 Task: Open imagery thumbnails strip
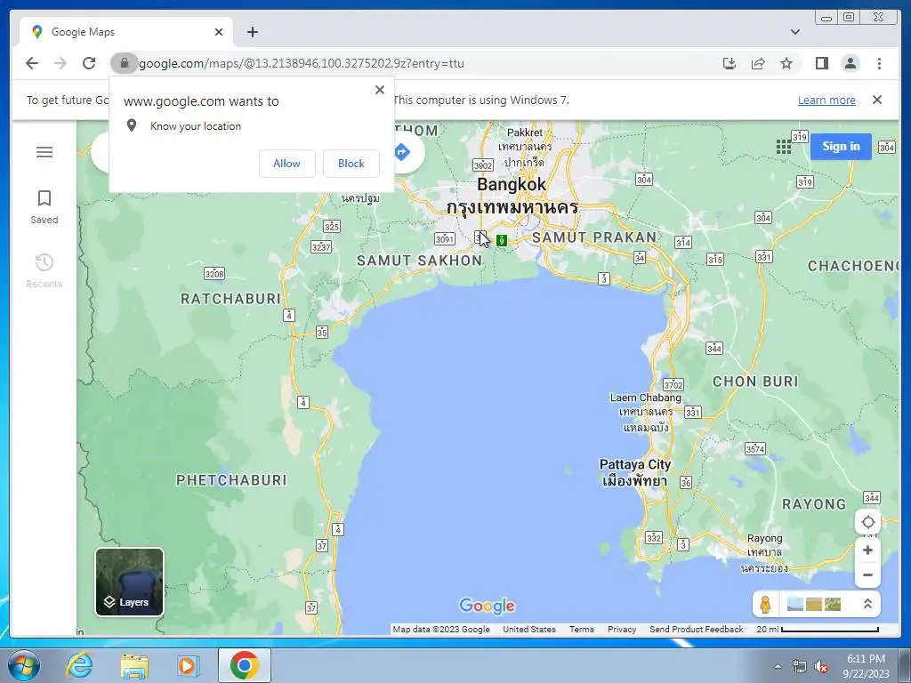813,604
